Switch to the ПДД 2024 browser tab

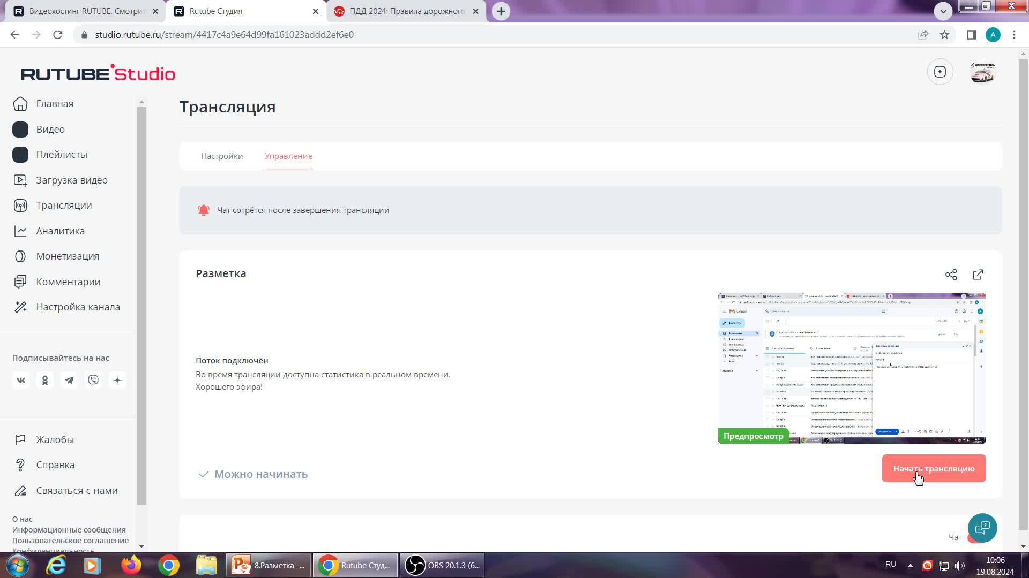click(x=406, y=11)
